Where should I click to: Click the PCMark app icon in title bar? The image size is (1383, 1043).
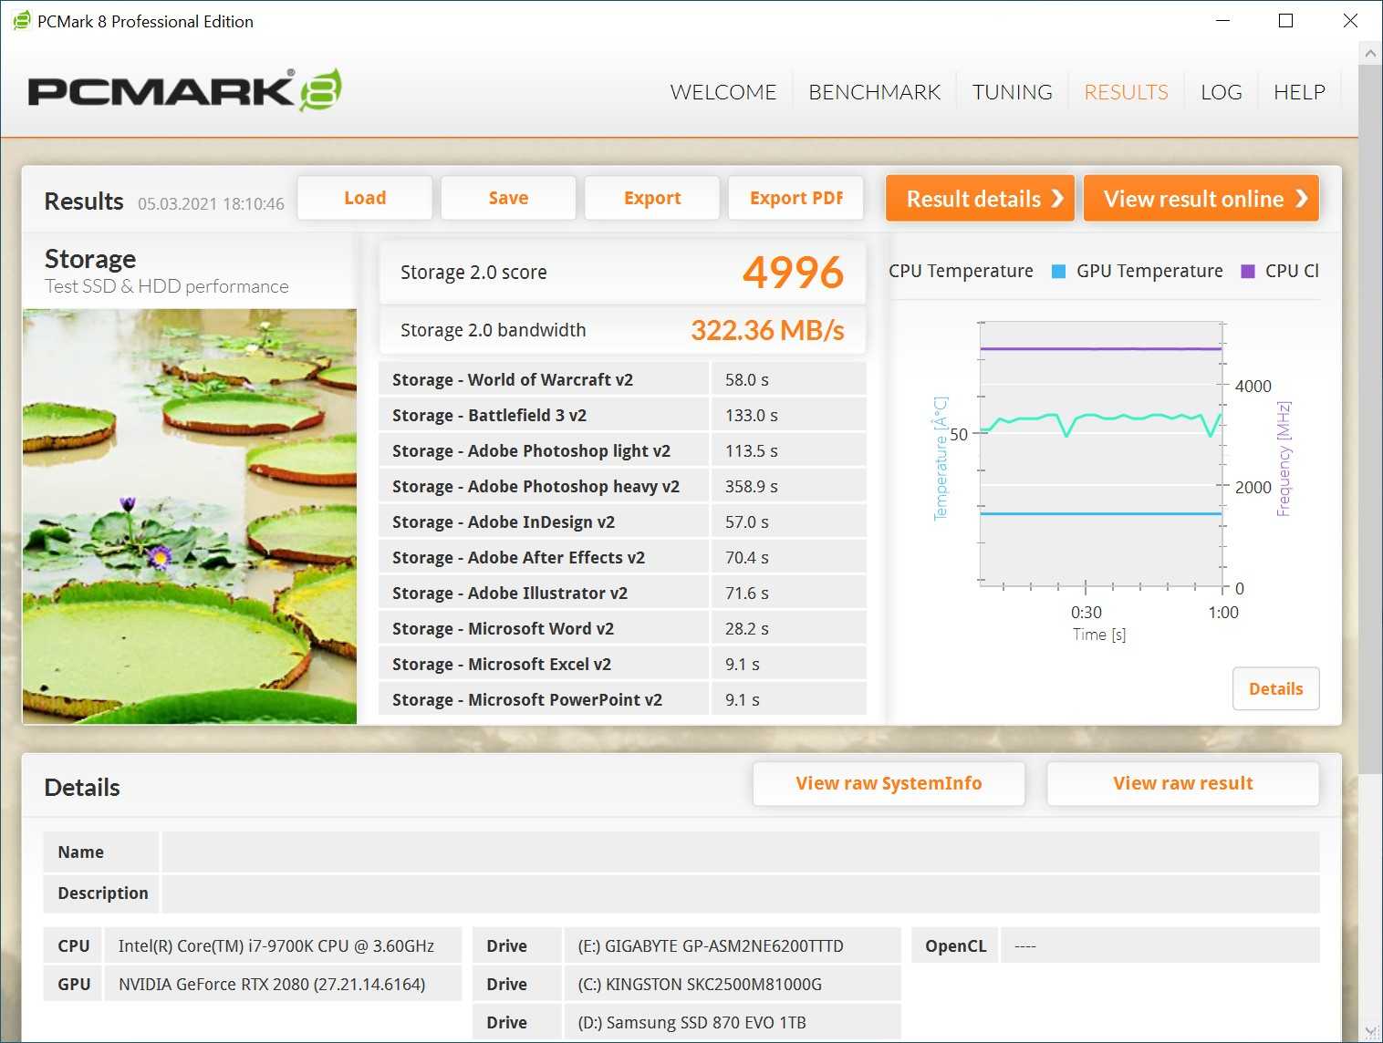21,21
